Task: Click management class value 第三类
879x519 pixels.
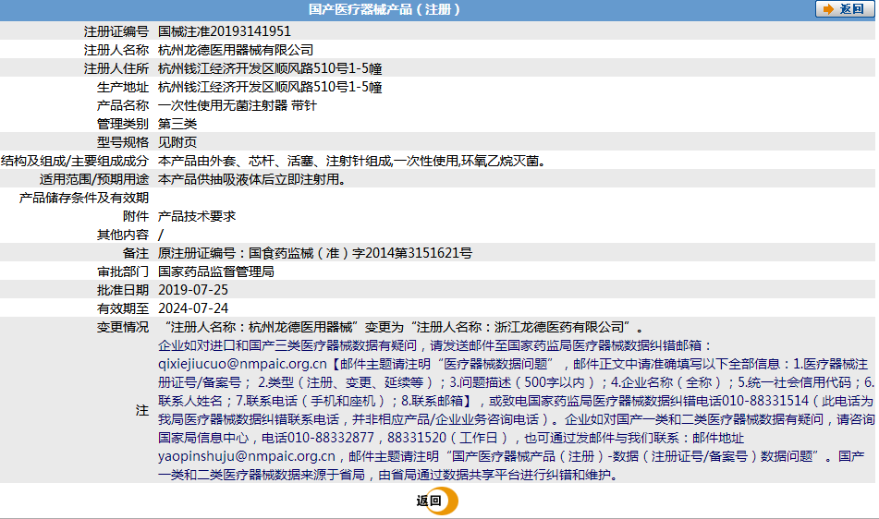Action: pos(177,124)
